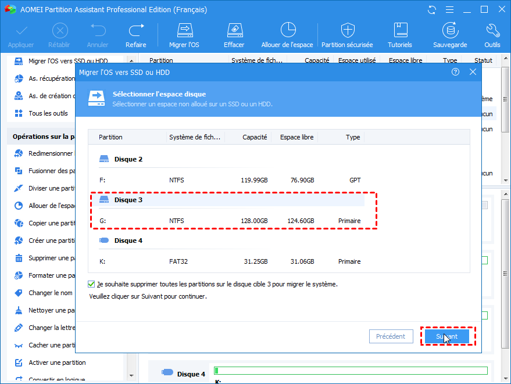Click the refresh icon in title bar
The image size is (511, 384).
click(x=432, y=10)
